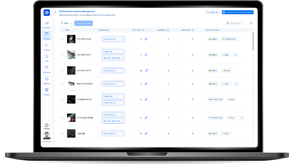This screenshot has width=294, height=165.
Task: Select Bury St. Edmunds tag for JH-GHBVD-RTMK
Action: [113, 121]
